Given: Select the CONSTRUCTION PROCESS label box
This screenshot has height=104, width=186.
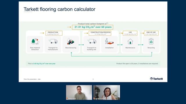Looking at the screenshot, I should (x=100, y=33).
